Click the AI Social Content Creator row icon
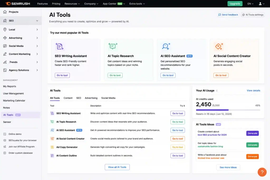The image size is (270, 180). coord(52,139)
